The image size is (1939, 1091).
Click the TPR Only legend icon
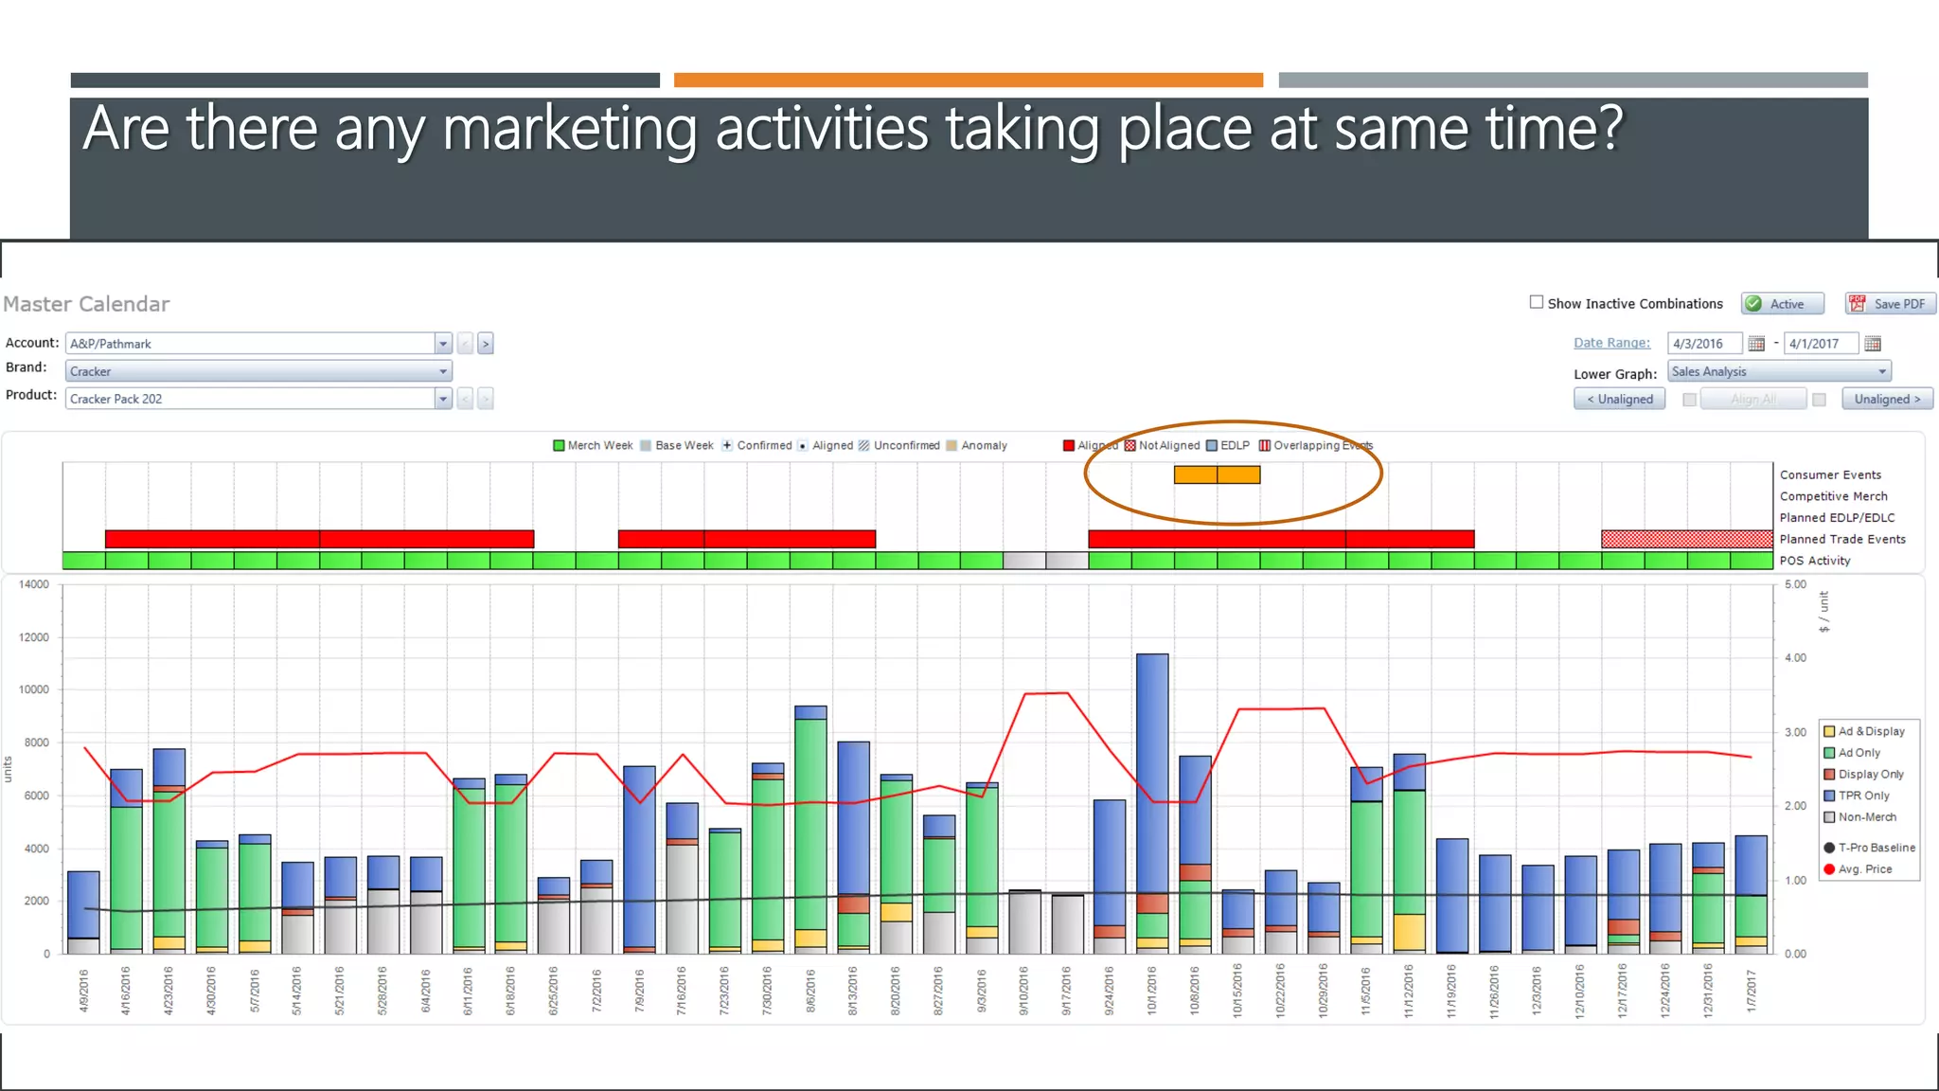pos(1829,796)
